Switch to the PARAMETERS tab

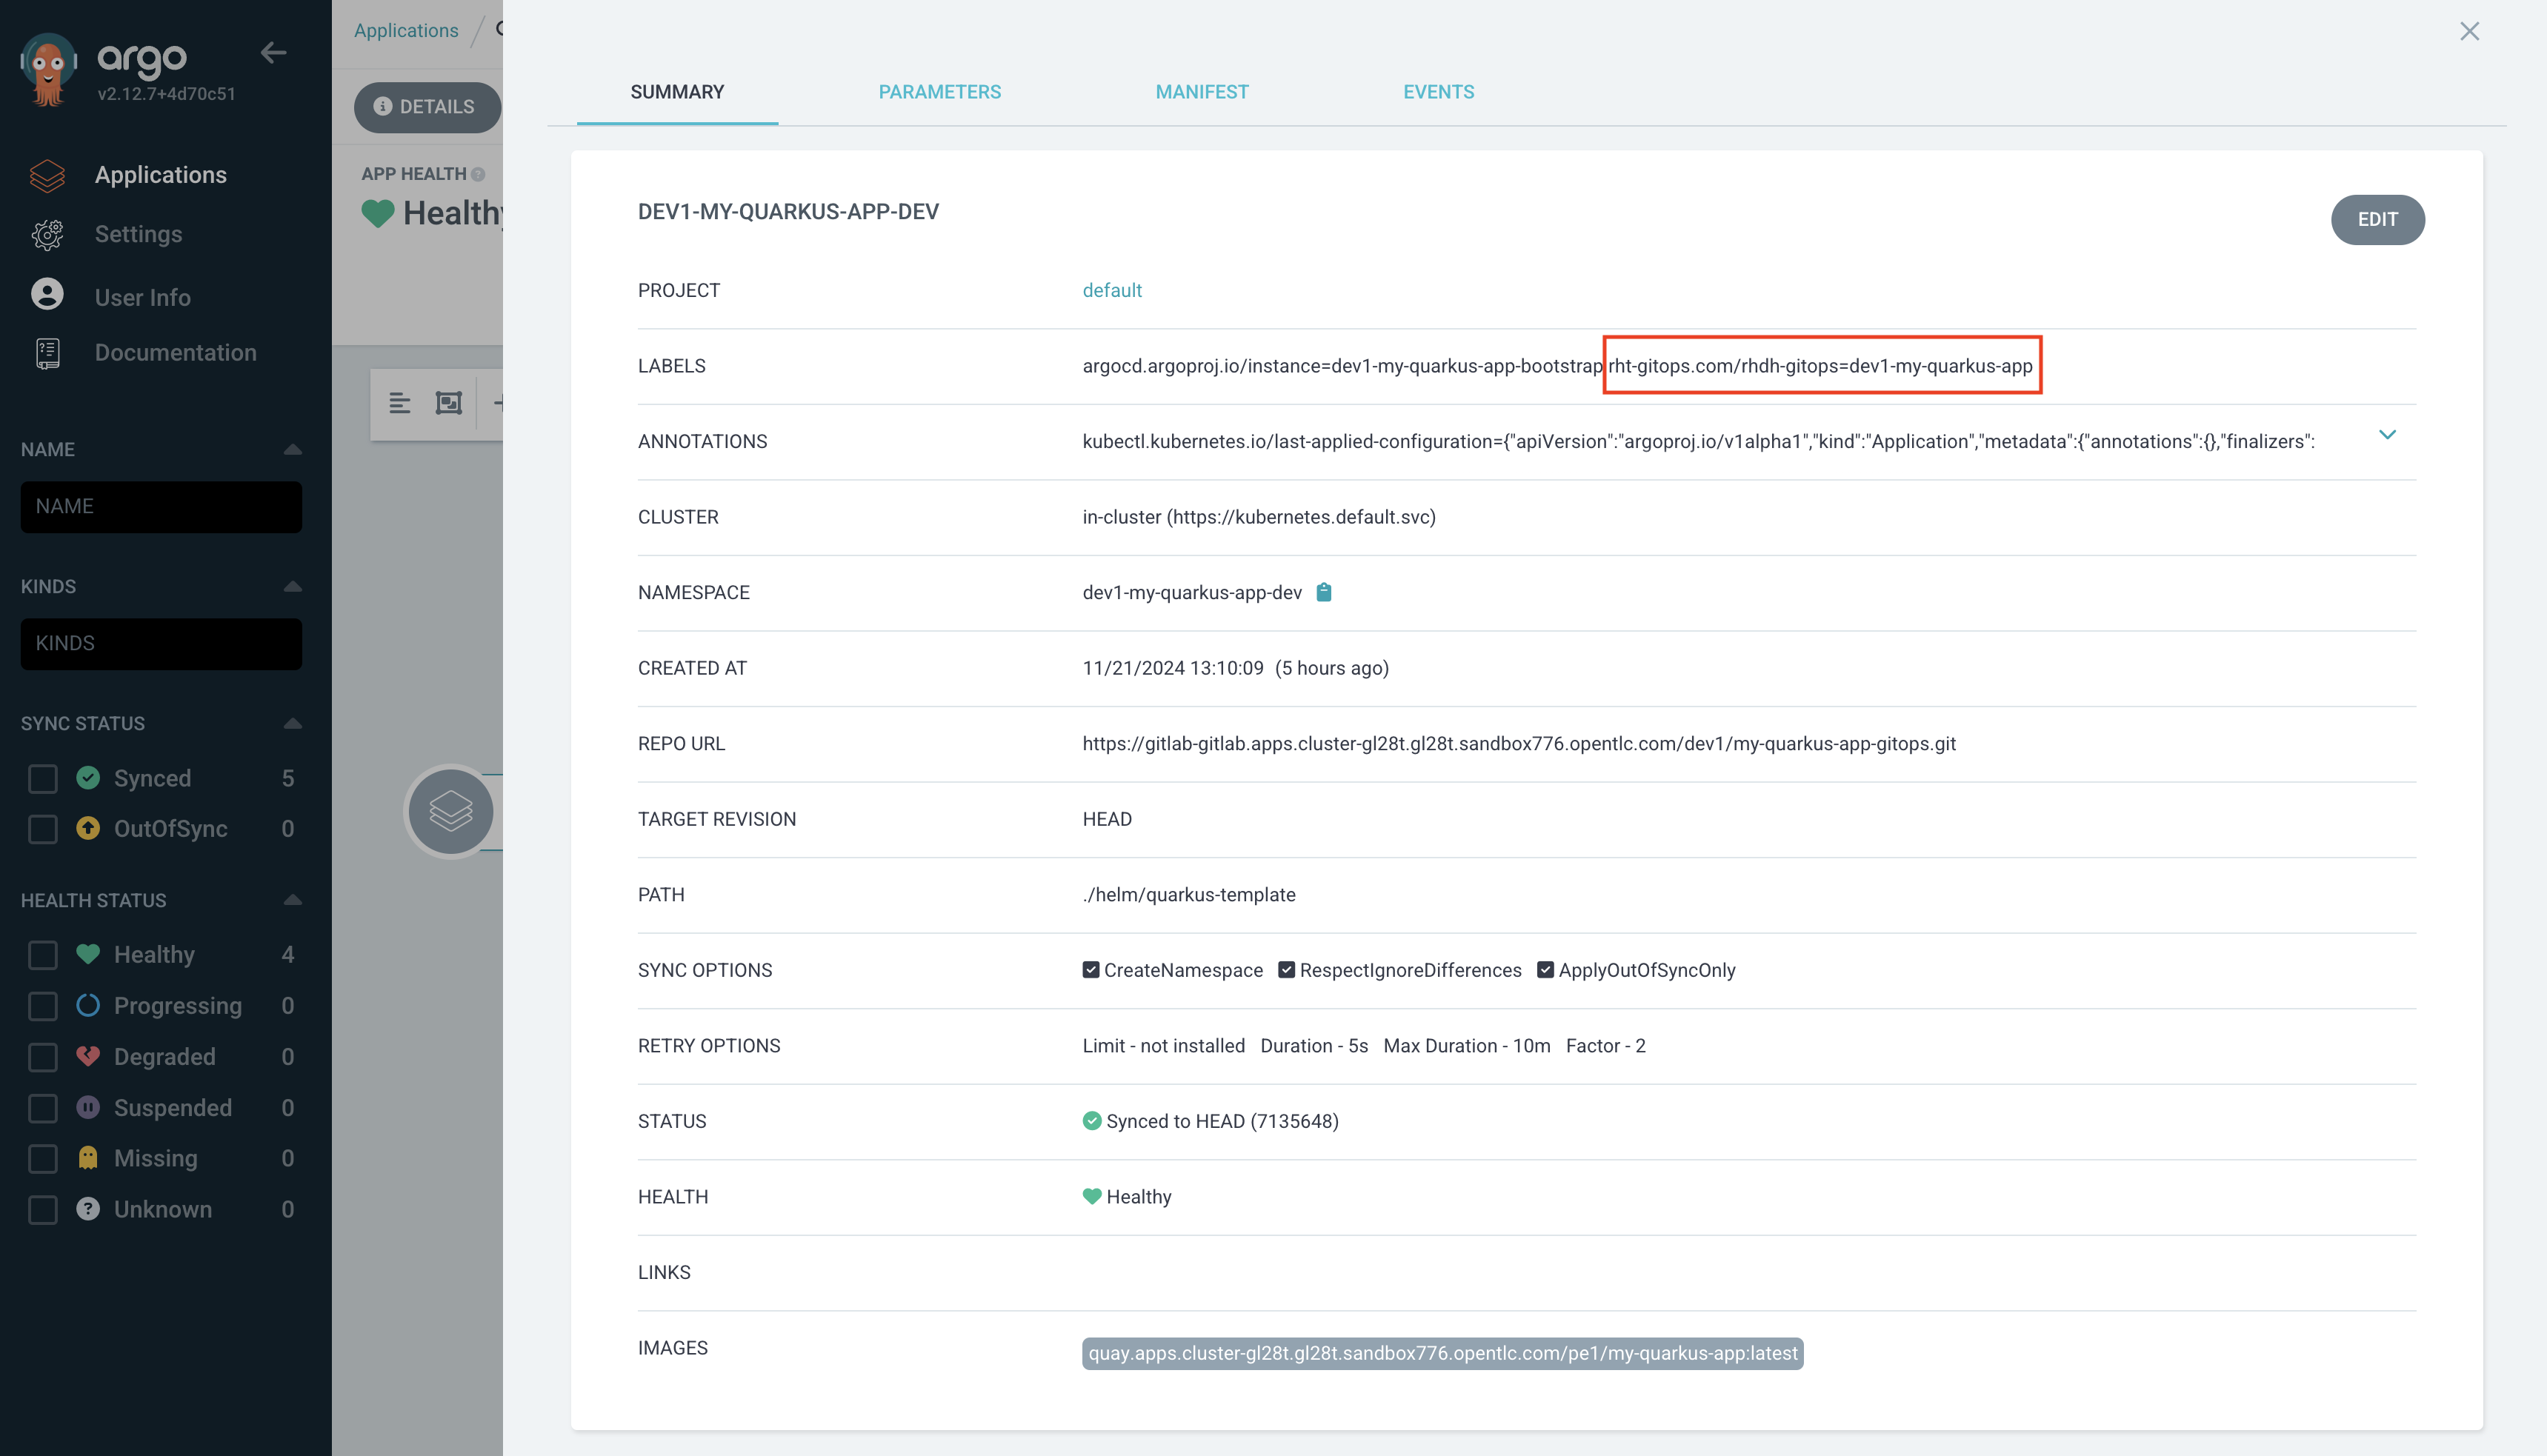click(939, 91)
